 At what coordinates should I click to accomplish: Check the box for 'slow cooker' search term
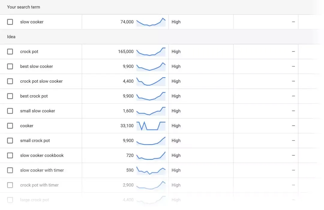10,22
